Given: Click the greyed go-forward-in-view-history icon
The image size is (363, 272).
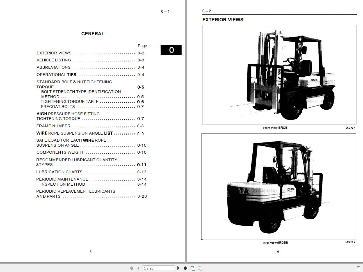Looking at the screenshot, I should click(x=200, y=268).
